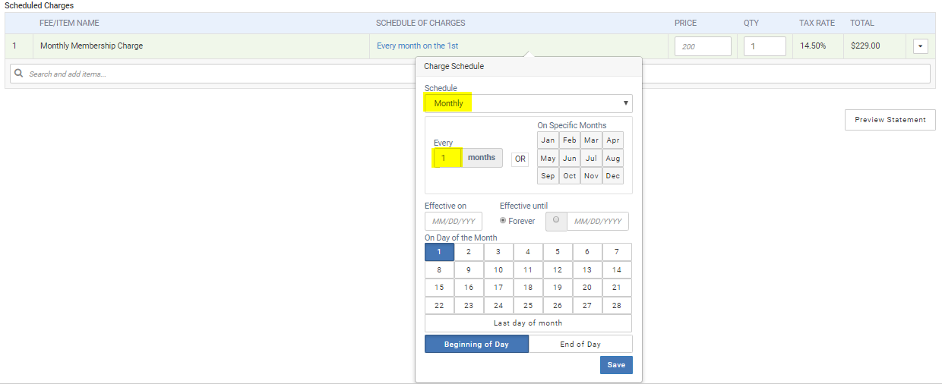Image resolution: width=942 pixels, height=384 pixels.
Task: Open the 'Every month on the 1st' schedule link
Action: coord(417,46)
